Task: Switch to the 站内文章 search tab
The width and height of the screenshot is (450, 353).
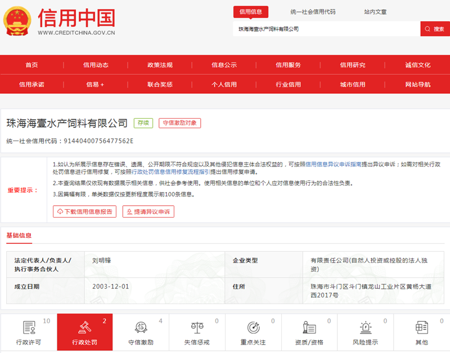Action: [x=375, y=12]
